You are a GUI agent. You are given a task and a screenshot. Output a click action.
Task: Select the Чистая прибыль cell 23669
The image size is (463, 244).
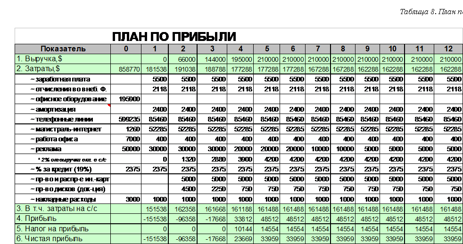coord(240,239)
